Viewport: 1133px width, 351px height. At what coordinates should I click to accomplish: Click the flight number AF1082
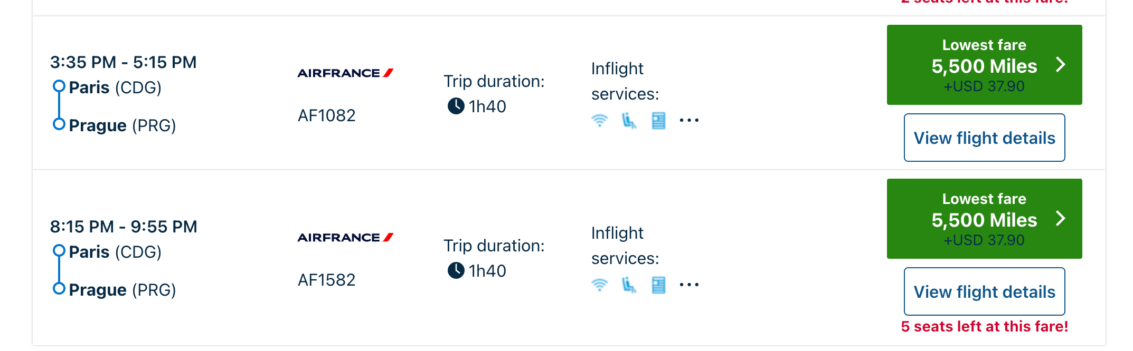pyautogui.click(x=327, y=115)
